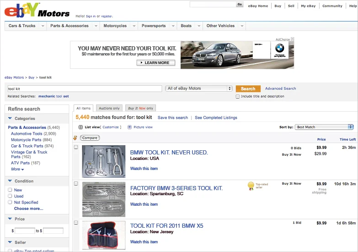Click the tool kit search input field
358x252 pixels.
(85, 88)
